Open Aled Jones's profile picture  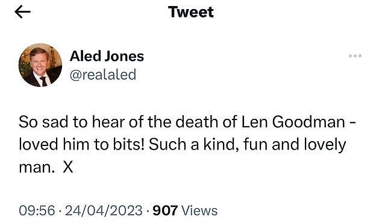tap(40, 65)
